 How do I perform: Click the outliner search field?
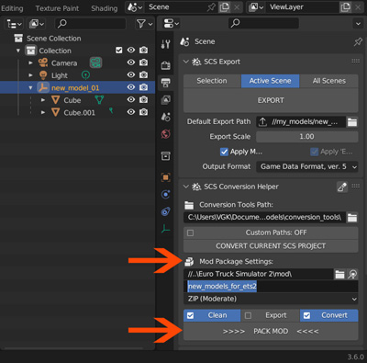coord(91,24)
